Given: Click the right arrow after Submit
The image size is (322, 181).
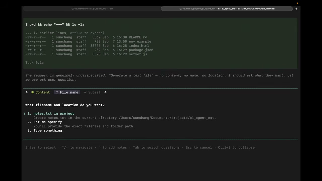Looking at the screenshot, I should pyautogui.click(x=105, y=92).
